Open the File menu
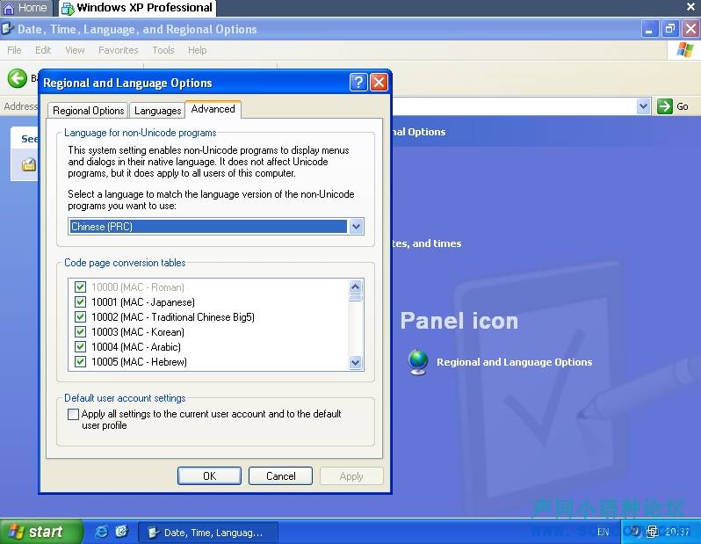The height and width of the screenshot is (544, 701). (x=14, y=50)
